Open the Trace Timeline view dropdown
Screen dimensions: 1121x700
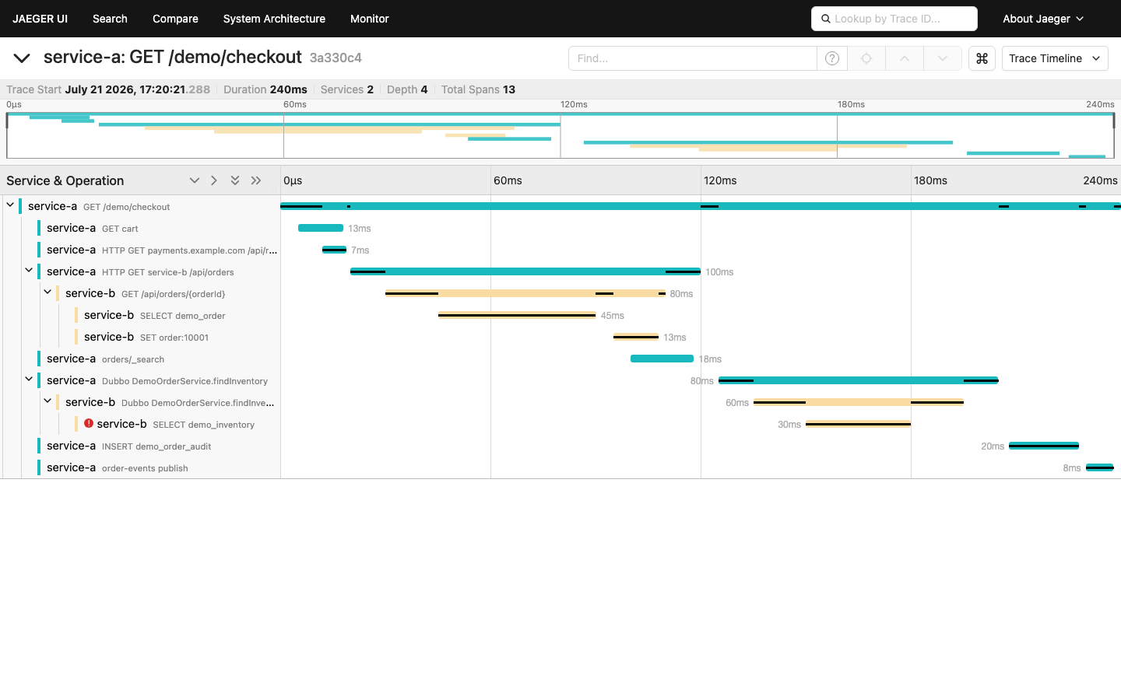(1055, 58)
